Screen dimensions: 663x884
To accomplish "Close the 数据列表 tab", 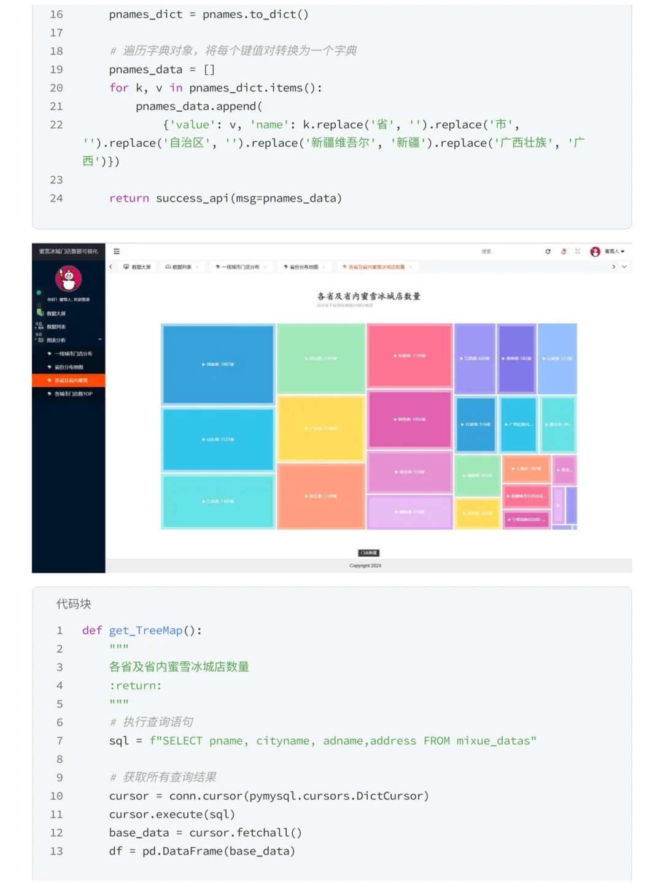I will coord(197,267).
